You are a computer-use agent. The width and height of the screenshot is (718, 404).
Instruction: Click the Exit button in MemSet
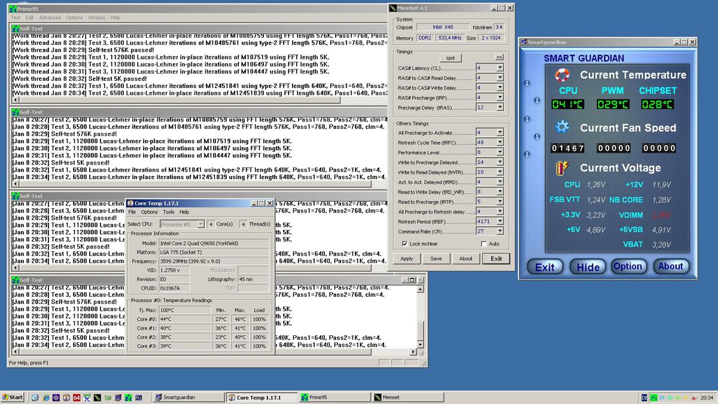coord(497,259)
